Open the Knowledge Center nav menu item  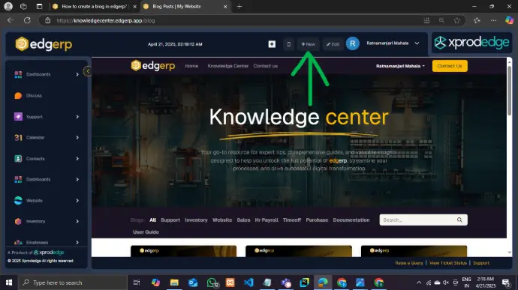[228, 66]
